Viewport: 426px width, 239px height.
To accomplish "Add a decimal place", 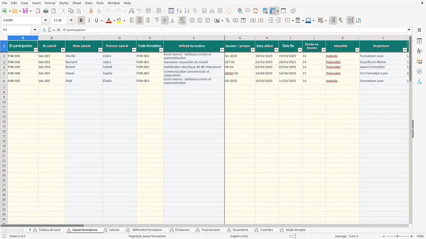I will [x=253, y=21].
